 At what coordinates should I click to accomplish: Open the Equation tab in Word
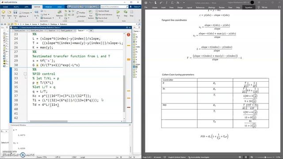[x=249, y=8]
